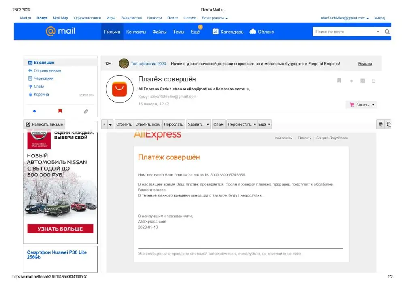Click the Поиск link in the top navigation
Image resolution: width=405 pixels, height=286 pixels.
point(173,18)
